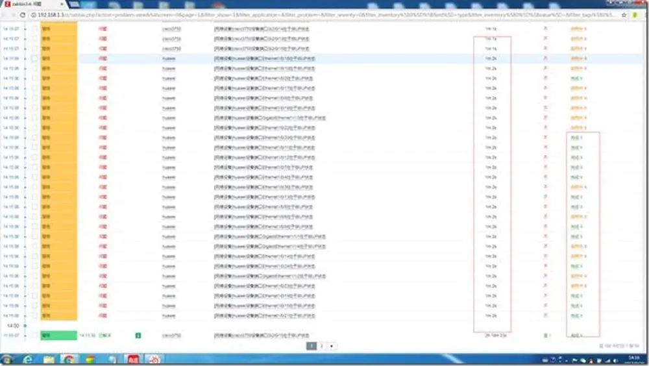This screenshot has width=649, height=366.
Task: Open File Explorer from the taskbar
Action: (49, 360)
